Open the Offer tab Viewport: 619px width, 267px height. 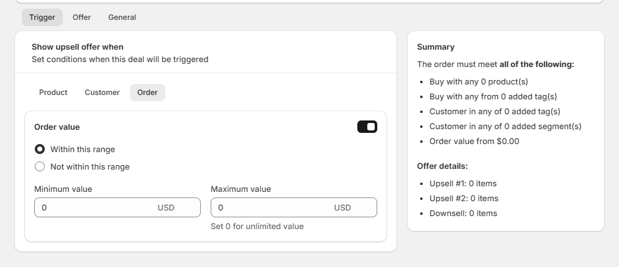[81, 17]
